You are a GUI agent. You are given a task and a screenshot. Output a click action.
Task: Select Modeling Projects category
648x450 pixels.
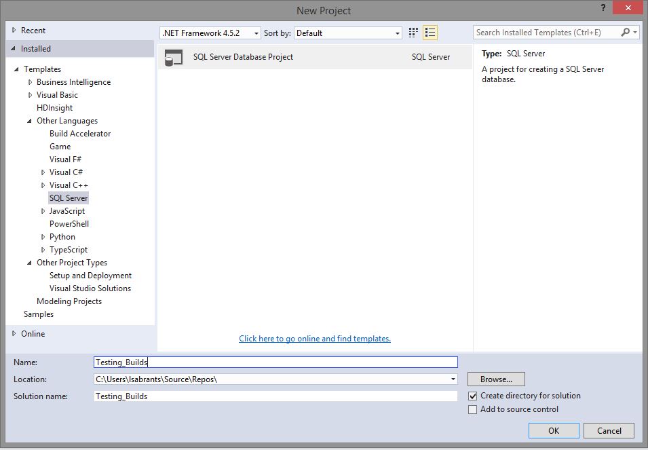69,301
